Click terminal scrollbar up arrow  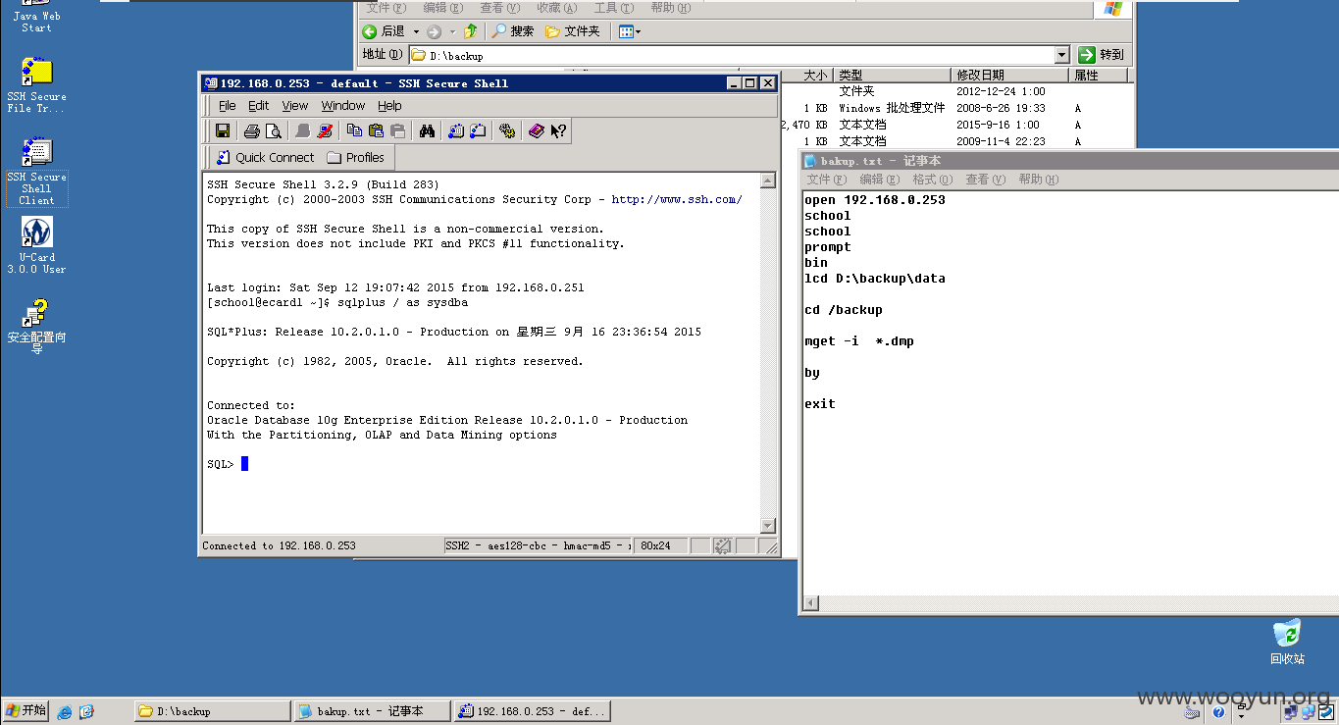click(768, 181)
